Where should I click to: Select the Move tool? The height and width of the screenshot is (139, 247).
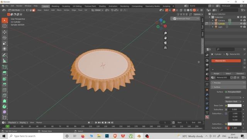point(4,32)
